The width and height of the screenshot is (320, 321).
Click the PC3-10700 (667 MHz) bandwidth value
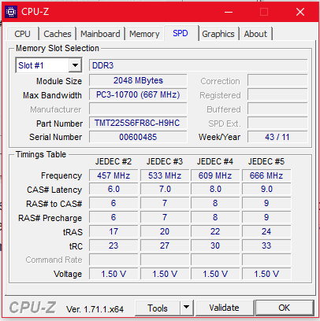[138, 94]
